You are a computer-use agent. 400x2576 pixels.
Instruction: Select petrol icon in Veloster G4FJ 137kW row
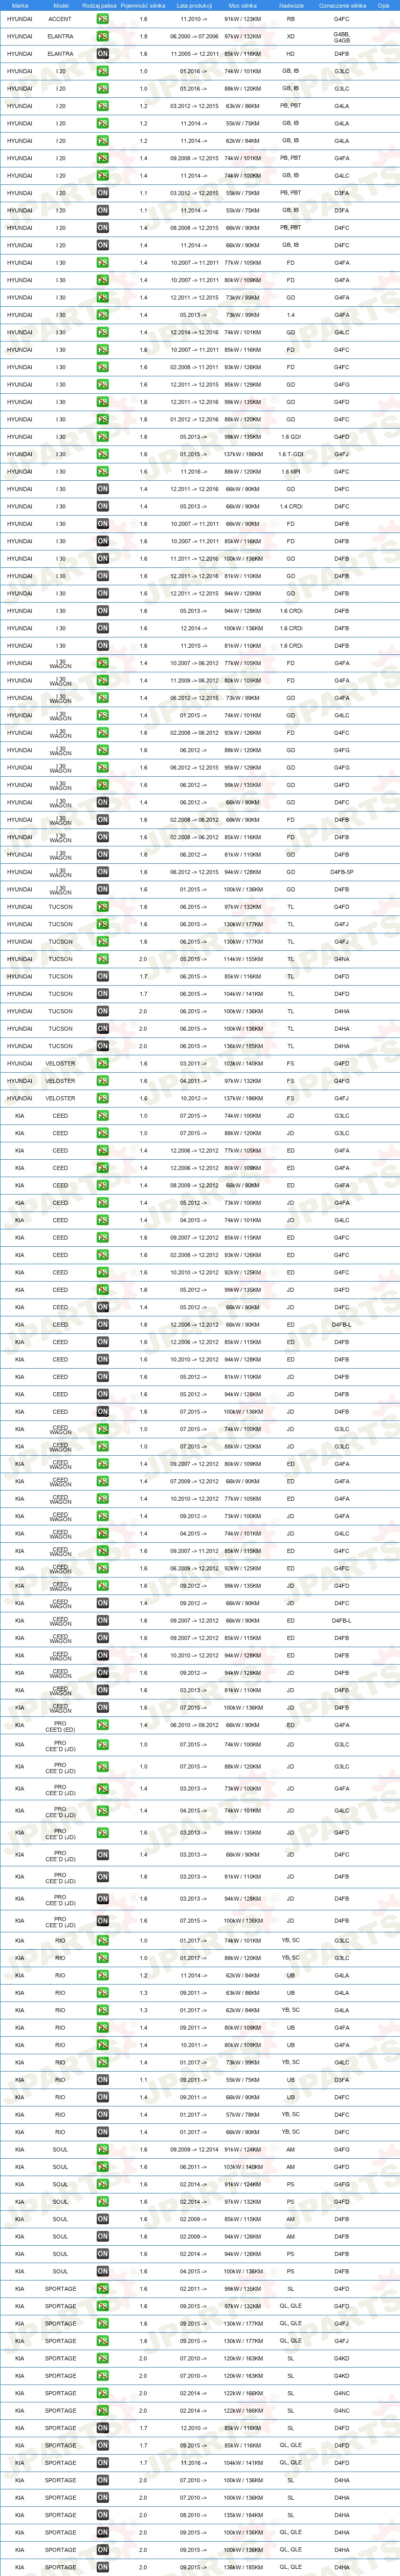tap(103, 1098)
